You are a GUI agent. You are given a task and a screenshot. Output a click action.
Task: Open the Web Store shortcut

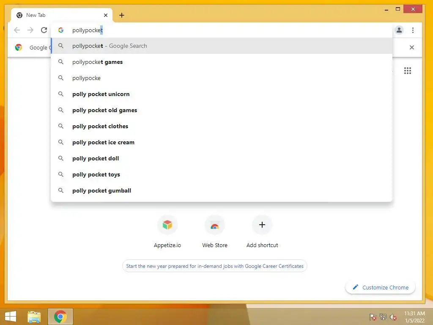coord(215,231)
